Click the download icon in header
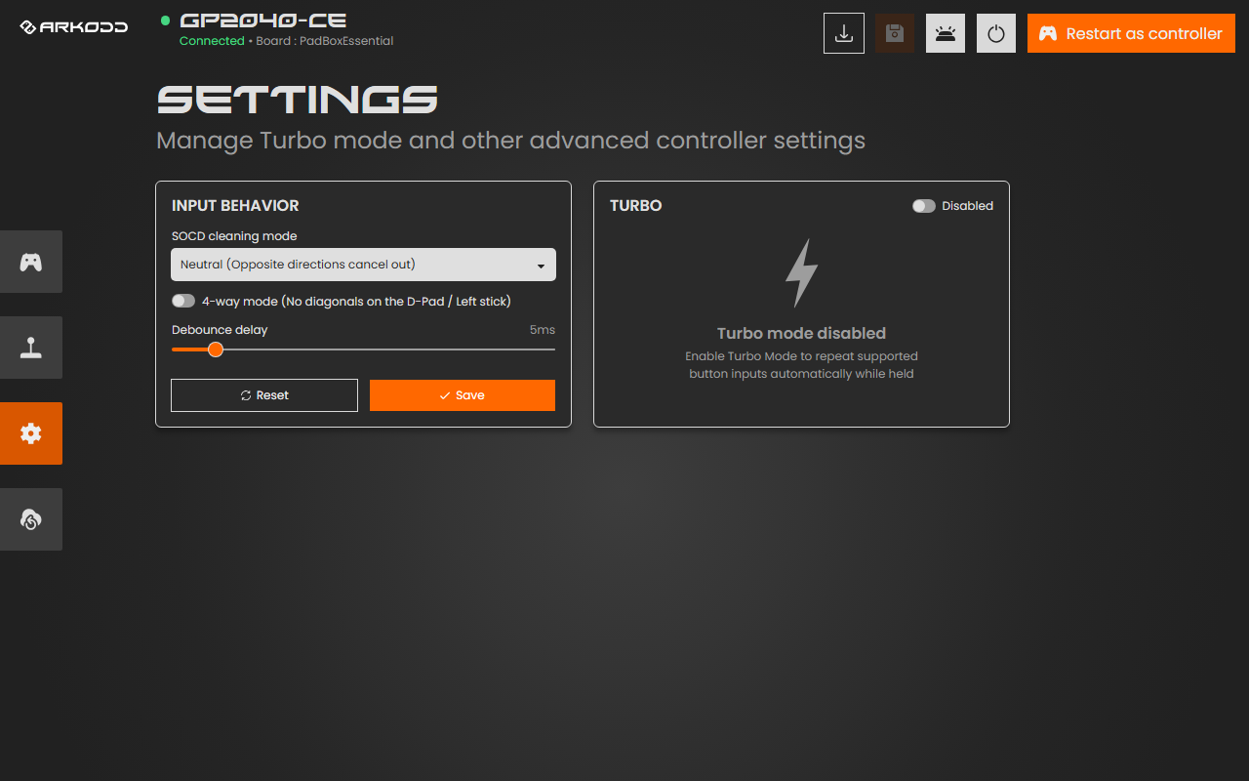Image resolution: width=1249 pixels, height=781 pixels. 844,33
